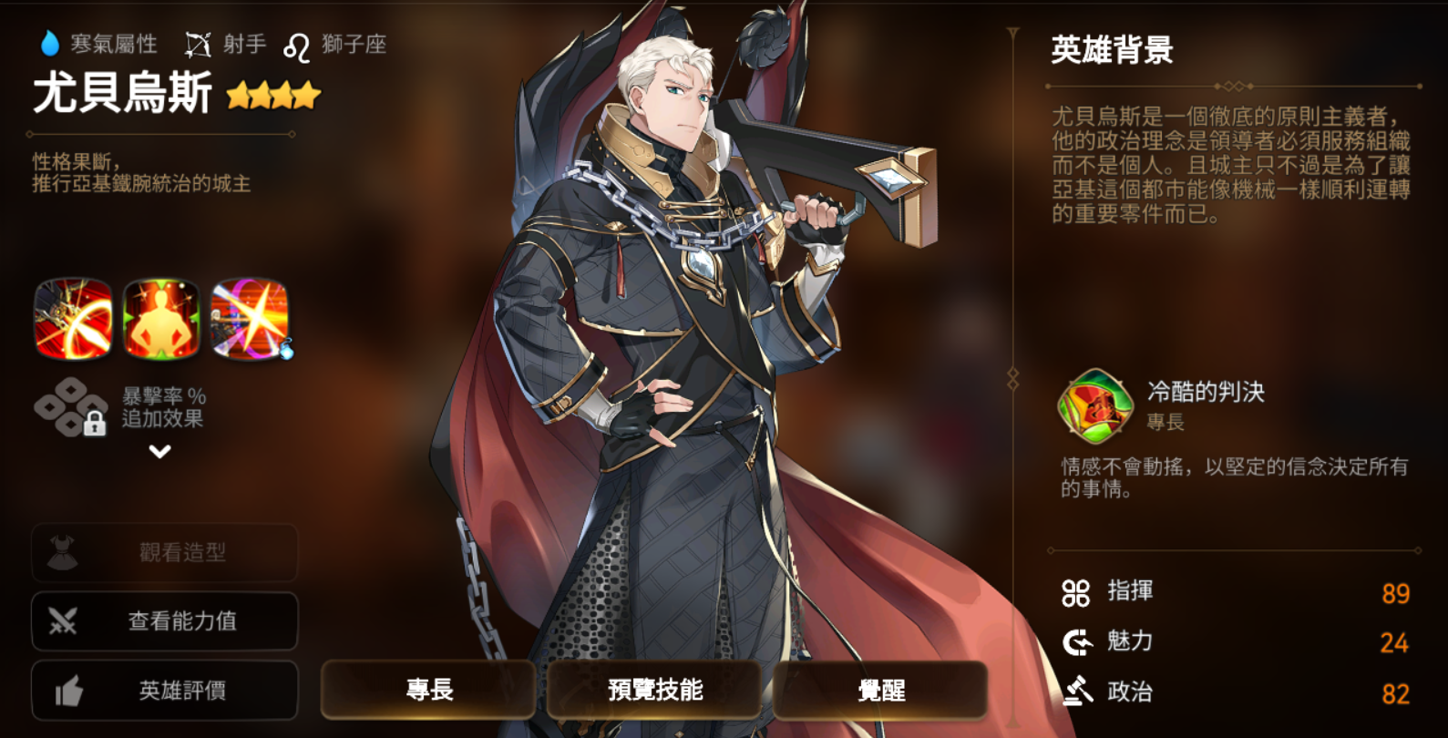
Task: Tap the first red slash skill icon
Action: pos(73,319)
